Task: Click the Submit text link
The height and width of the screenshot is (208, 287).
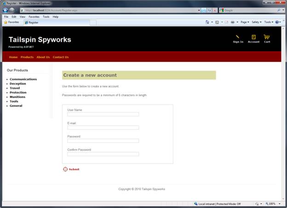Action: tap(74, 169)
